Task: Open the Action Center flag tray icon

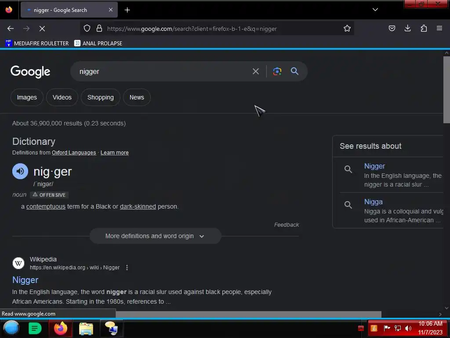Action: point(387,328)
